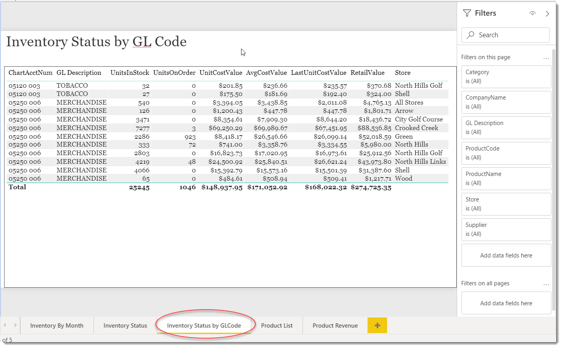Switch to the Inventory By Month tab
The width and height of the screenshot is (562, 348).
[x=57, y=325]
